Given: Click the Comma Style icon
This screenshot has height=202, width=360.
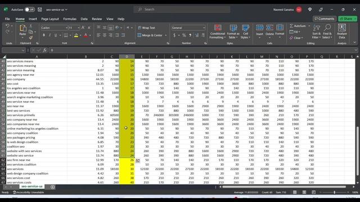Looking at the screenshot, I should pyautogui.click(x=190, y=35).
